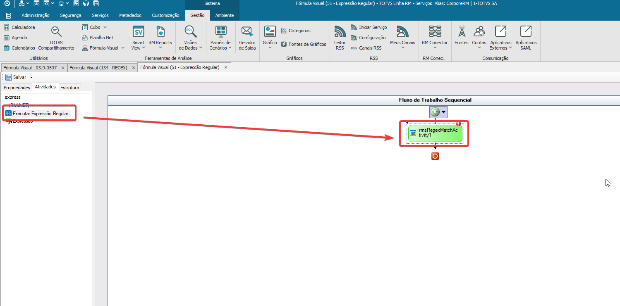The width and height of the screenshot is (620, 306).
Task: Open RM Reports
Action: point(160,38)
